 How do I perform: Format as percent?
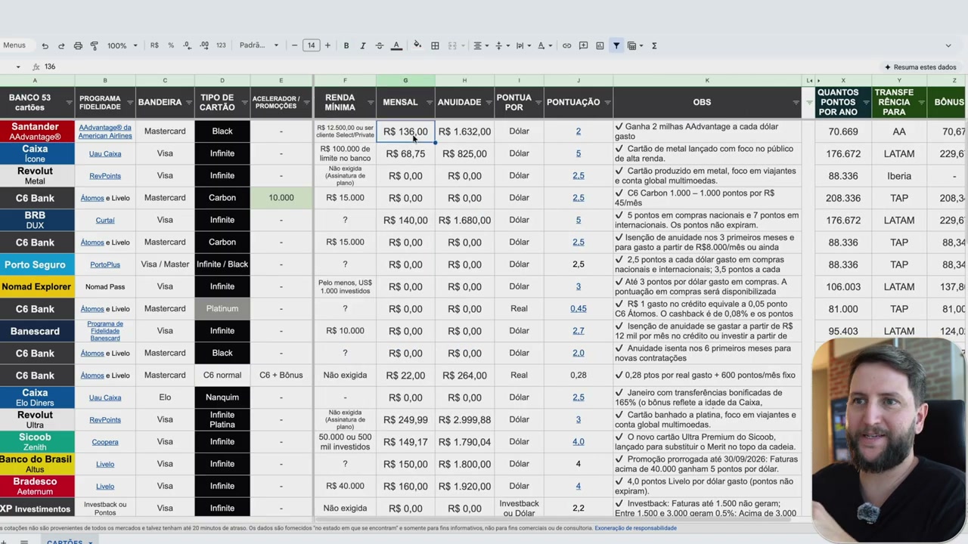pyautogui.click(x=171, y=45)
